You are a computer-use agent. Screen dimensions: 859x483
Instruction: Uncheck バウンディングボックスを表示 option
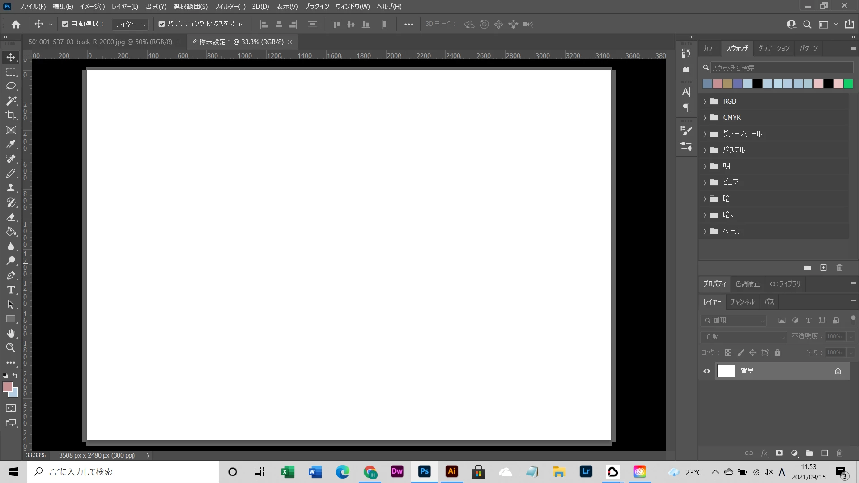pyautogui.click(x=162, y=24)
